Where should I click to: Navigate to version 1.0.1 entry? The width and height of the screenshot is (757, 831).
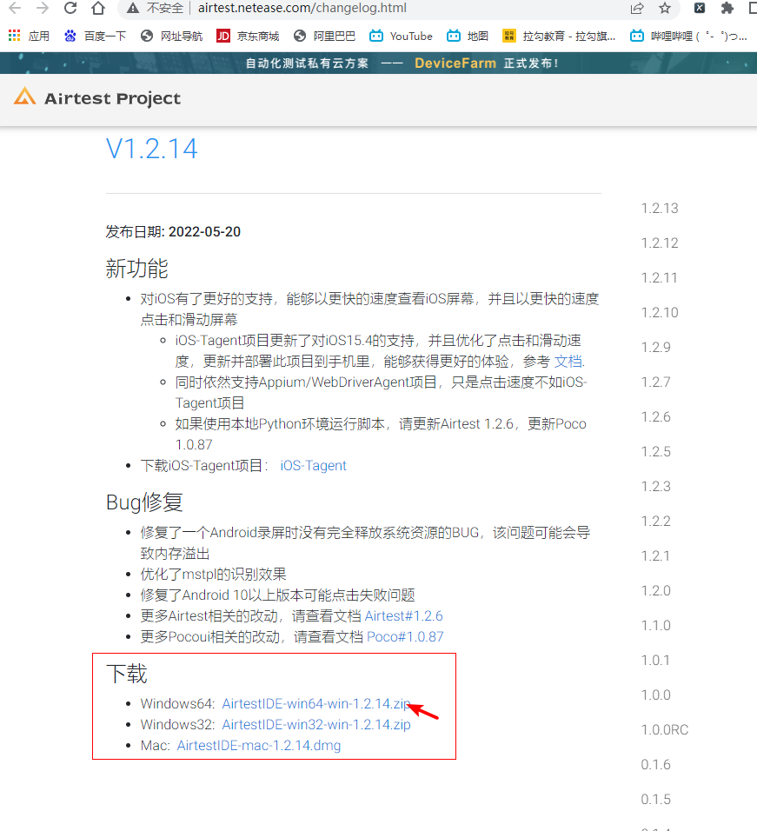tap(655, 661)
